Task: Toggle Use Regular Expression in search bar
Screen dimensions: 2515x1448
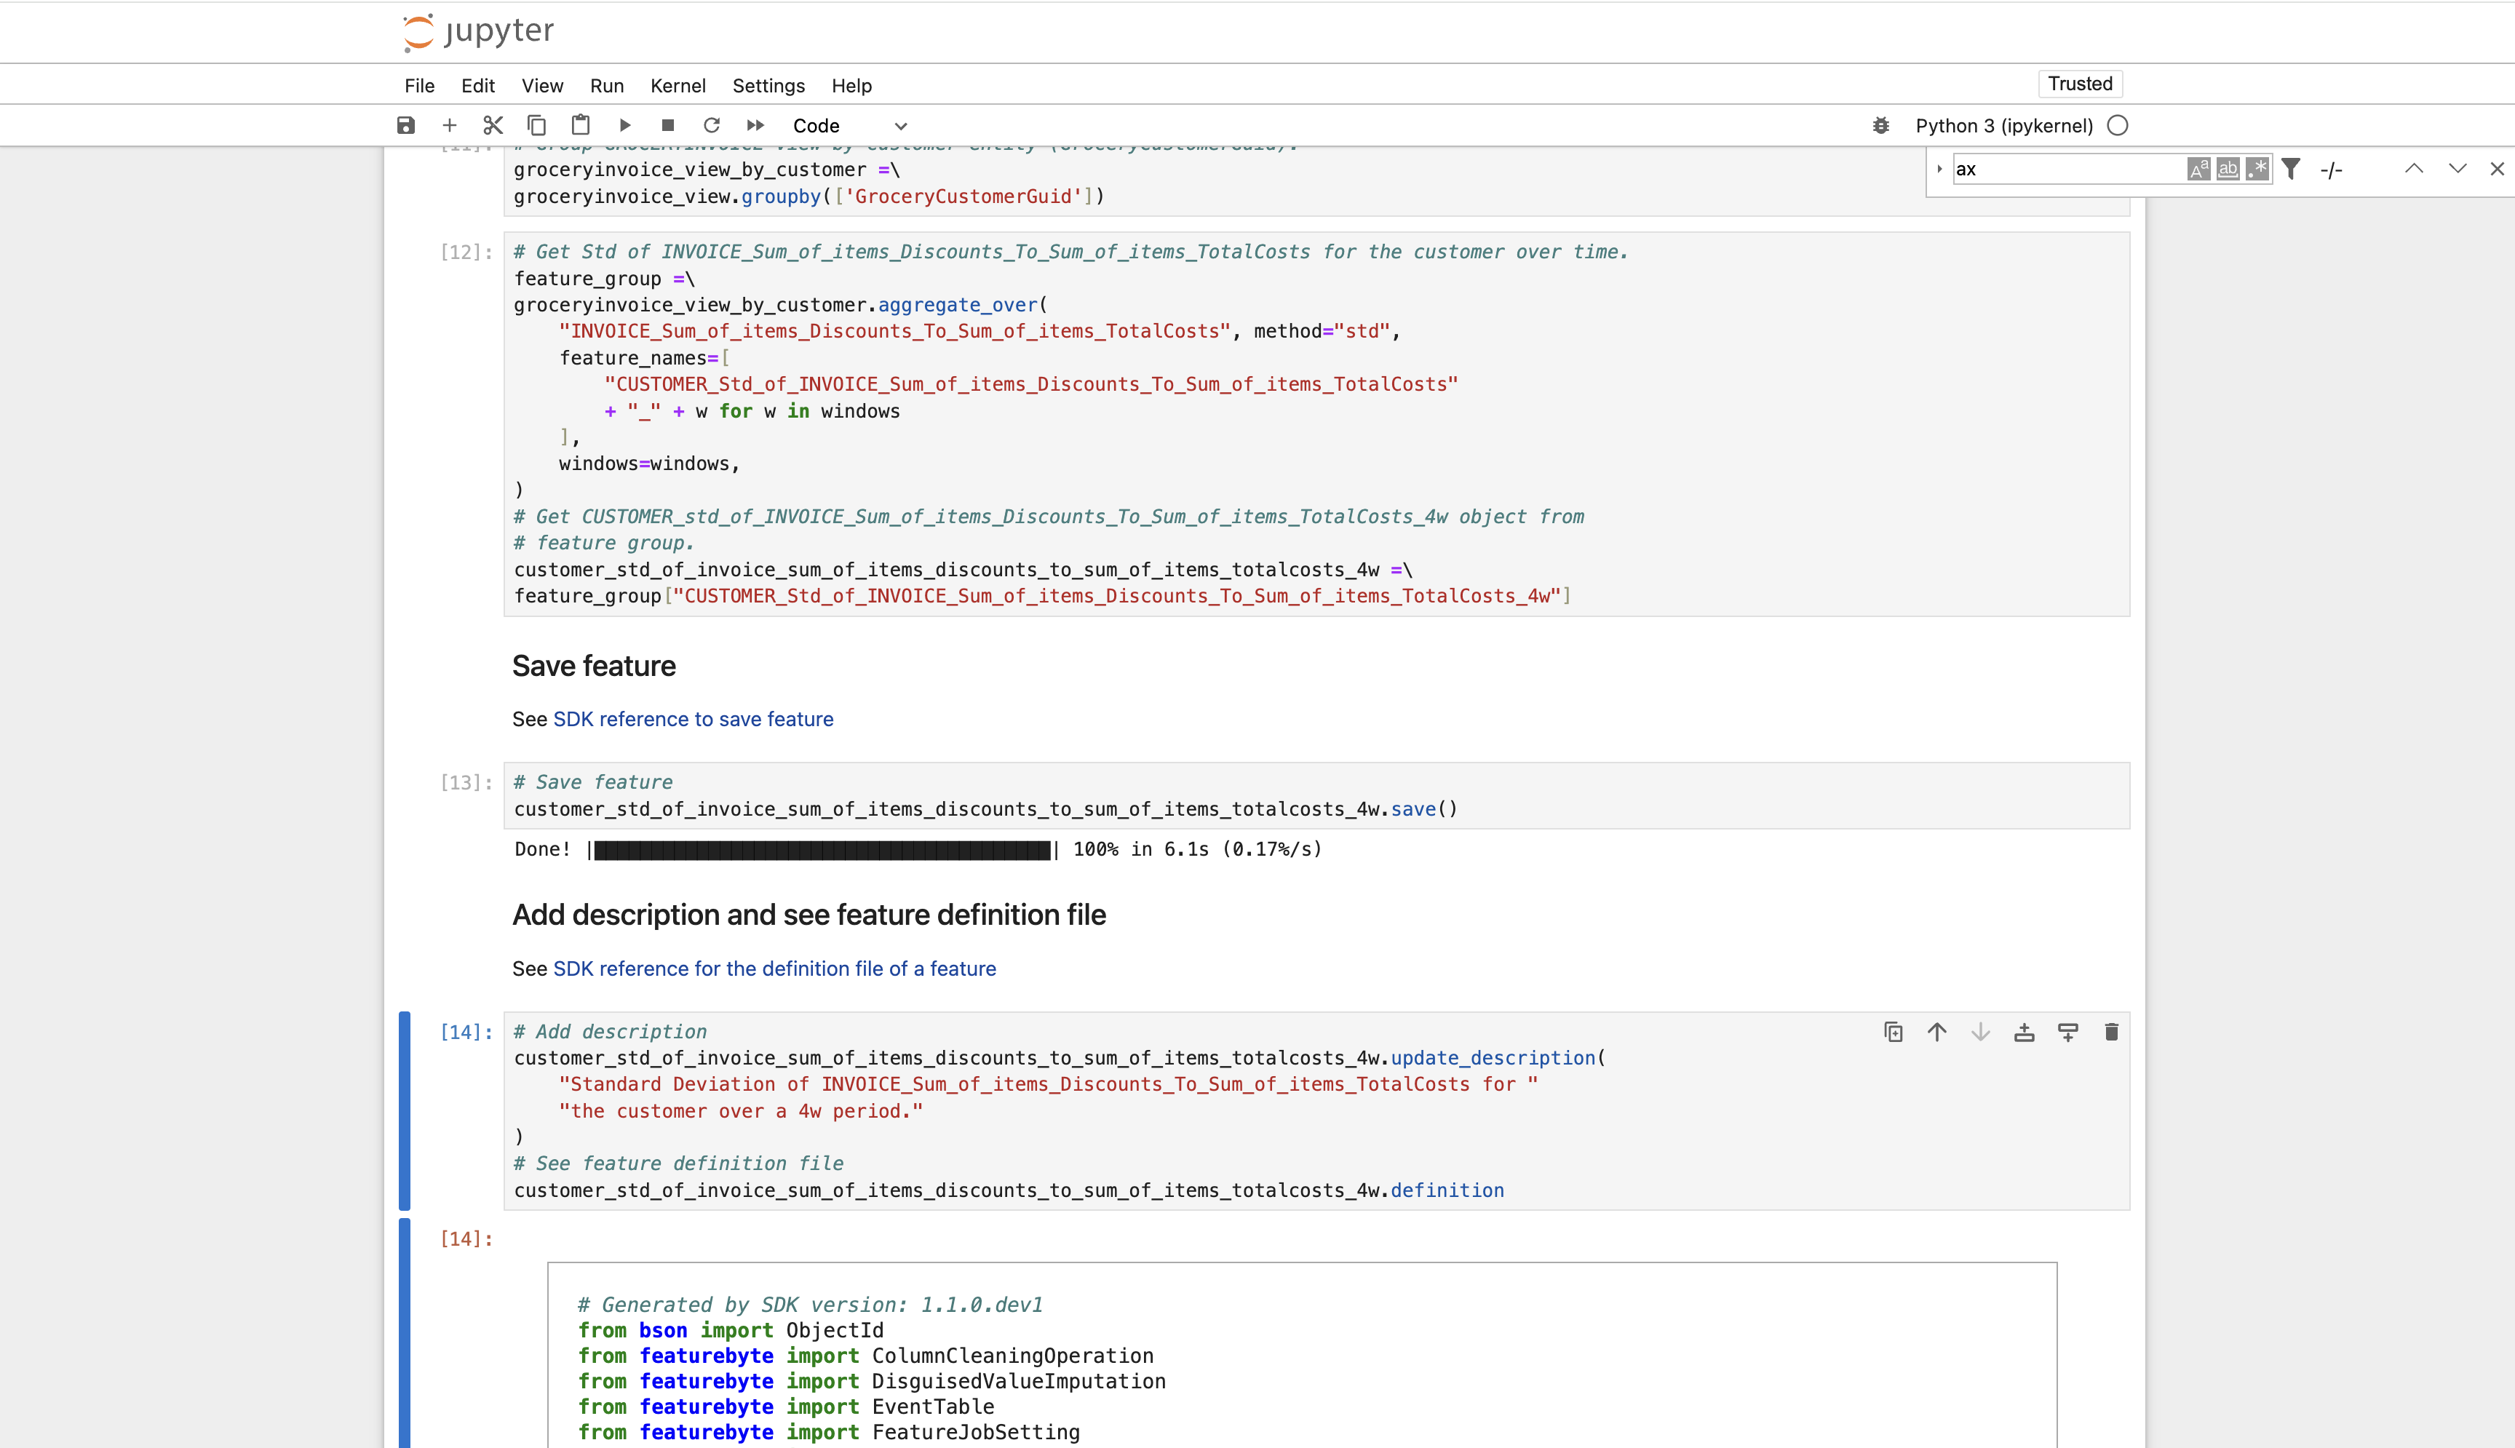Action: [x=2257, y=169]
